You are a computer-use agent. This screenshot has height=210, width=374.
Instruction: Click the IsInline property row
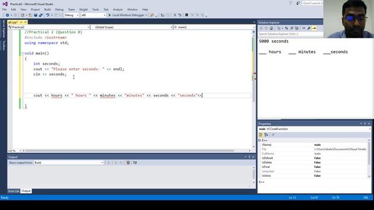pos(314,176)
